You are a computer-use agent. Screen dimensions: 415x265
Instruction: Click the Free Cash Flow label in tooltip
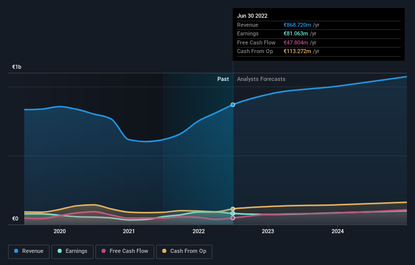point(256,42)
